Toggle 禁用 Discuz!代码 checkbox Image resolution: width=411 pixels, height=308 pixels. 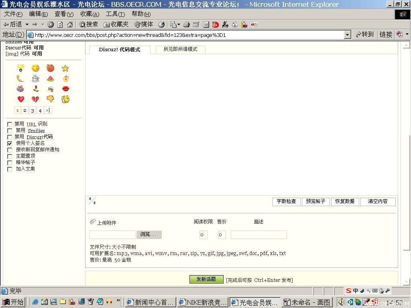10,137
